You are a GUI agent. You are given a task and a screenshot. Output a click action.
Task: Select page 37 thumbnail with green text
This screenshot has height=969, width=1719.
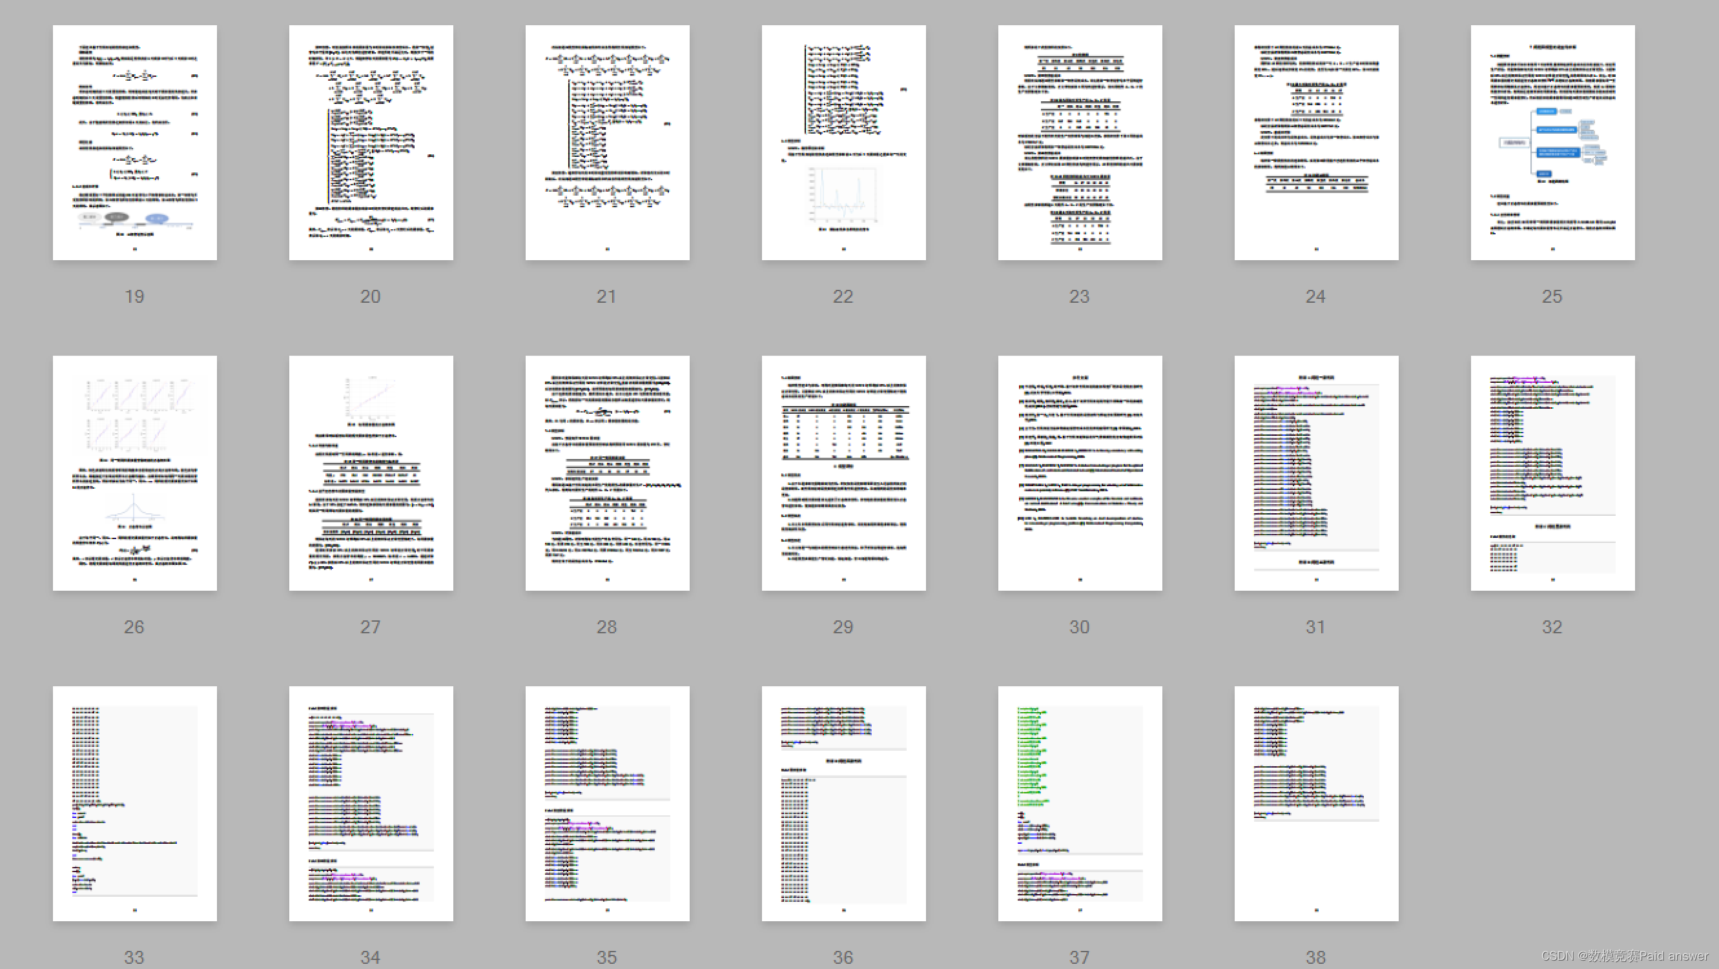(x=1079, y=803)
